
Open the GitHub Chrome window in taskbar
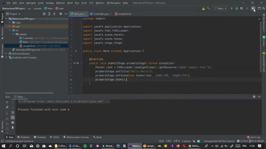tap(194, 146)
